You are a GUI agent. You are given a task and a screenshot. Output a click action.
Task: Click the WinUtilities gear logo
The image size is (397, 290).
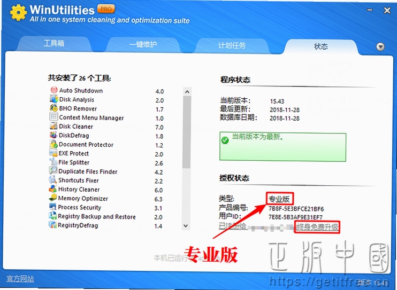click(x=18, y=12)
